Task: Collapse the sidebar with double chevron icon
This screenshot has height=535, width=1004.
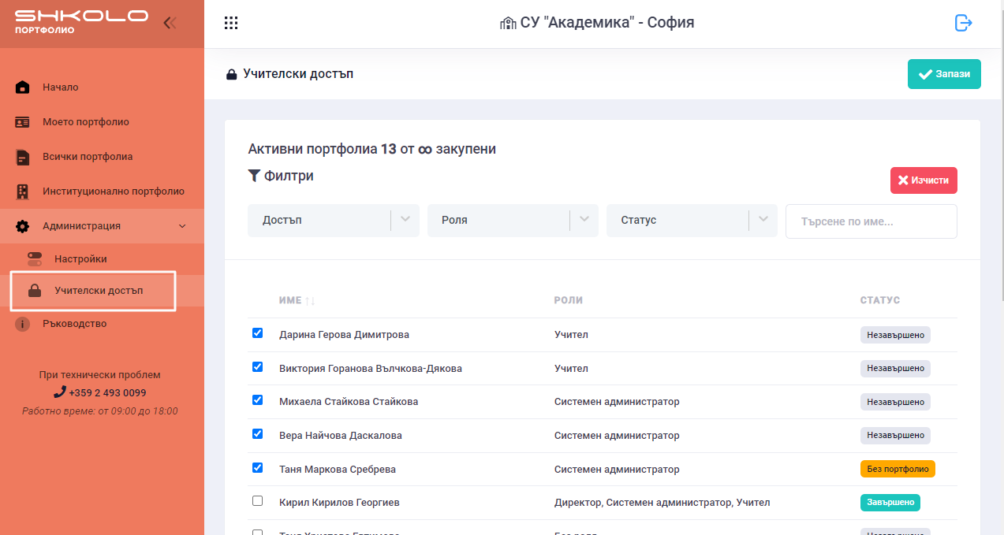Action: pos(170,23)
